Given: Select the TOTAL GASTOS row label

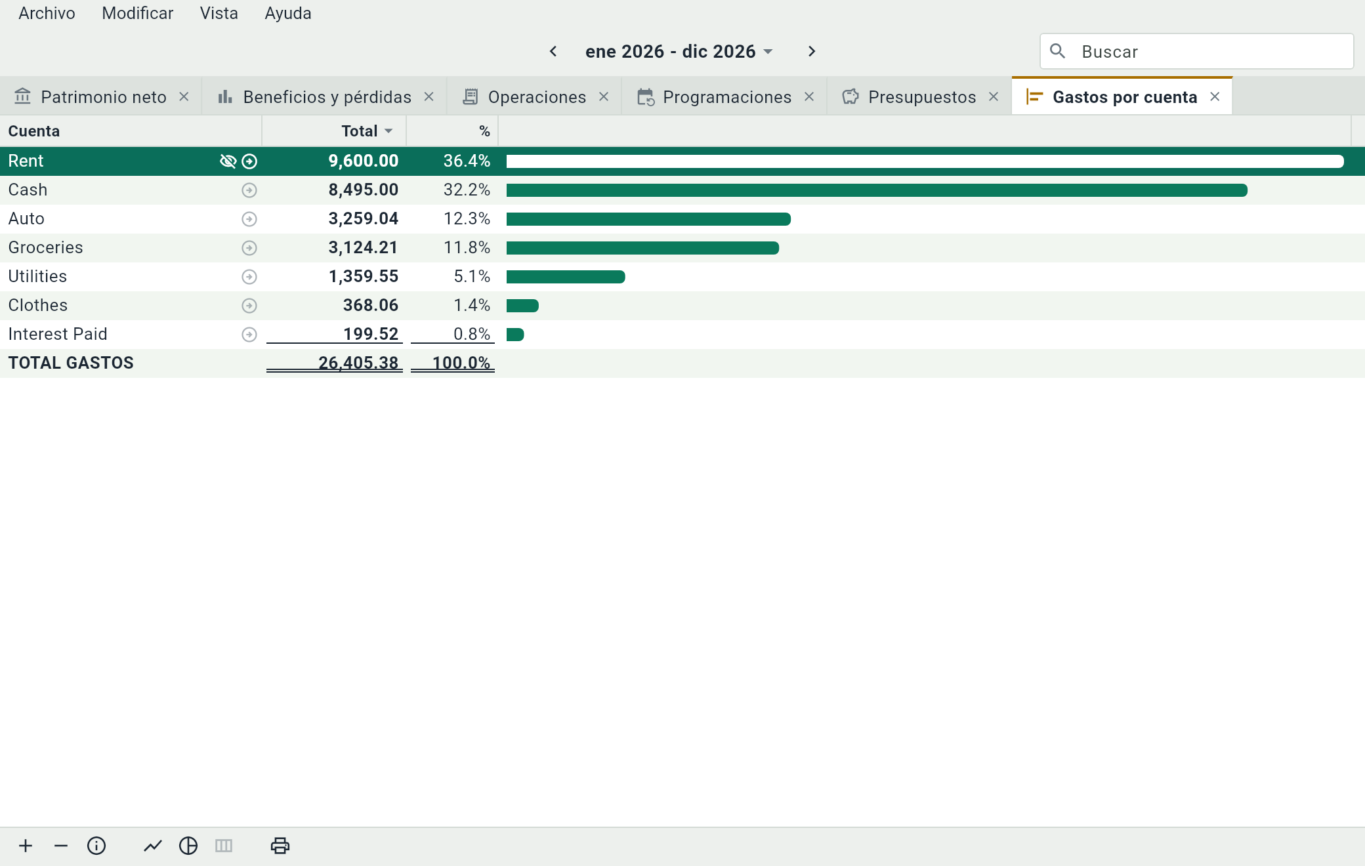Looking at the screenshot, I should 71,363.
